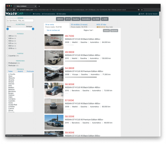The image size is (166, 144).
Task: Click the Siguiente pagination button
Action: 114,31
